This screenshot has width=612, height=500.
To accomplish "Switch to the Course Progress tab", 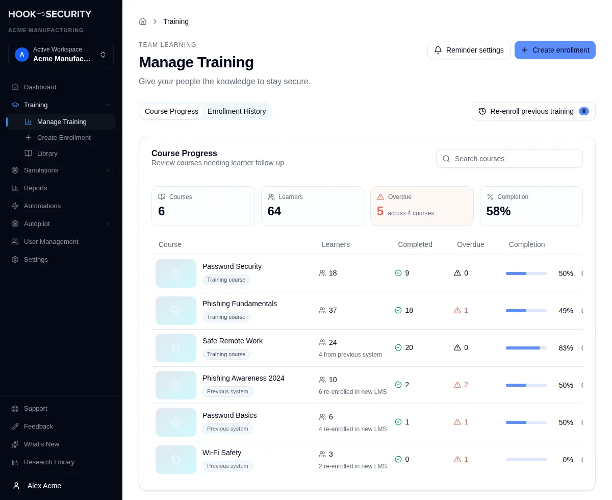I will 171,111.
